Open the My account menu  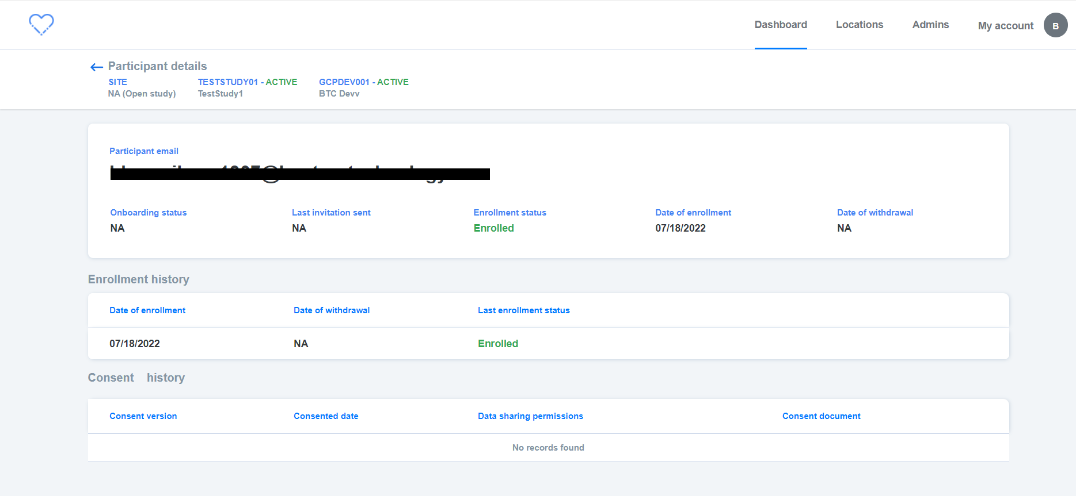tap(1006, 26)
